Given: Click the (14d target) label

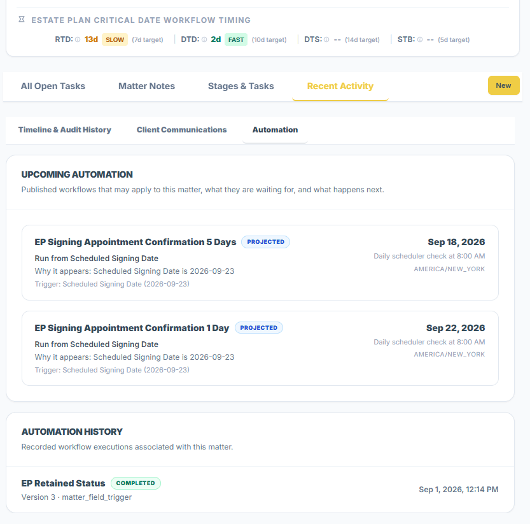Looking at the screenshot, I should click(362, 39).
